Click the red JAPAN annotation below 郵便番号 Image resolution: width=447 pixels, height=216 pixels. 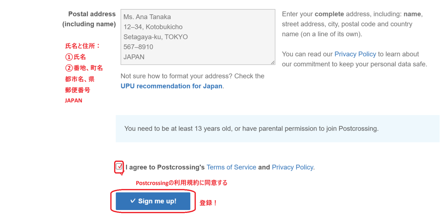click(74, 100)
